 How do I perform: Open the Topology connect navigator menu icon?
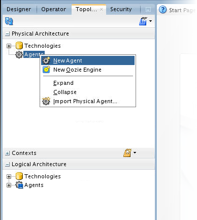pyautogui.click(x=143, y=21)
